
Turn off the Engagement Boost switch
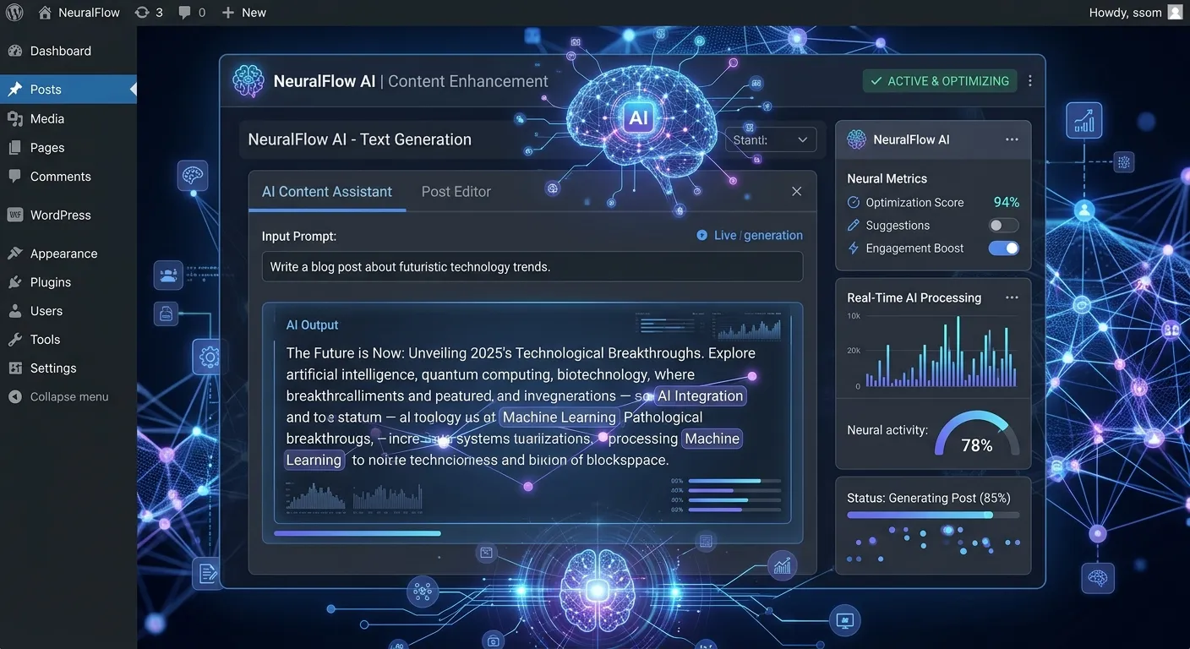1004,248
